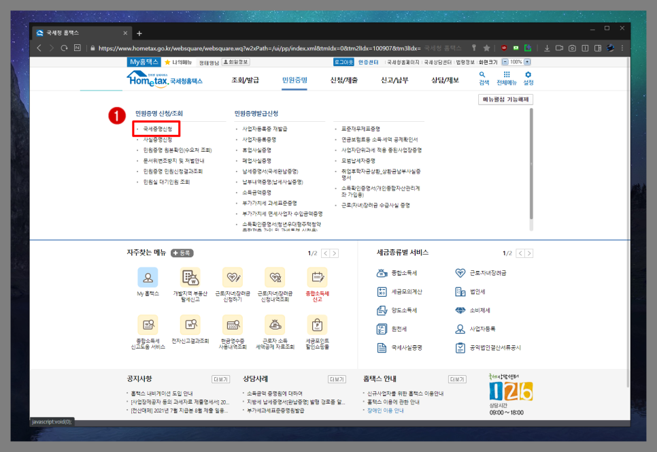Screen dimensions: 657x452
Task: Click the browser address bar URL
Action: point(259,48)
